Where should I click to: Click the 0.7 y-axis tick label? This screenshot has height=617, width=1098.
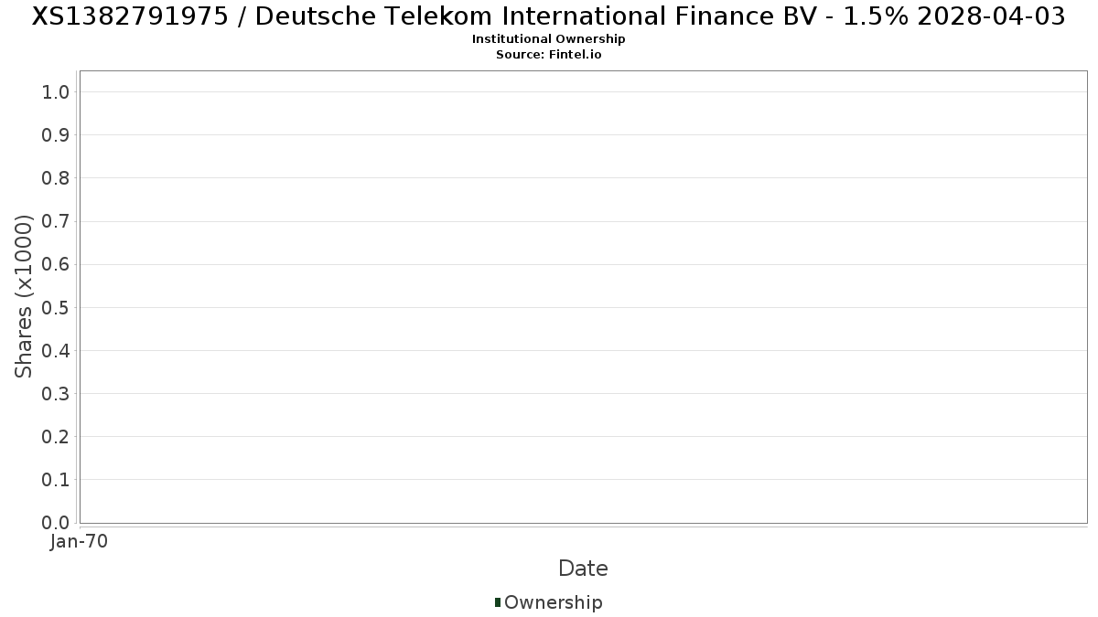click(56, 221)
